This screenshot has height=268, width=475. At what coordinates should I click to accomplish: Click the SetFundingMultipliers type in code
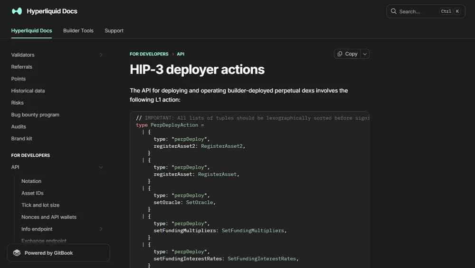coord(253,230)
